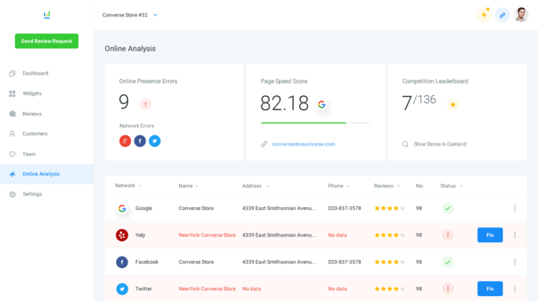Open the three-dot menu for Google row
This screenshot has width=538, height=301.
click(x=514, y=208)
